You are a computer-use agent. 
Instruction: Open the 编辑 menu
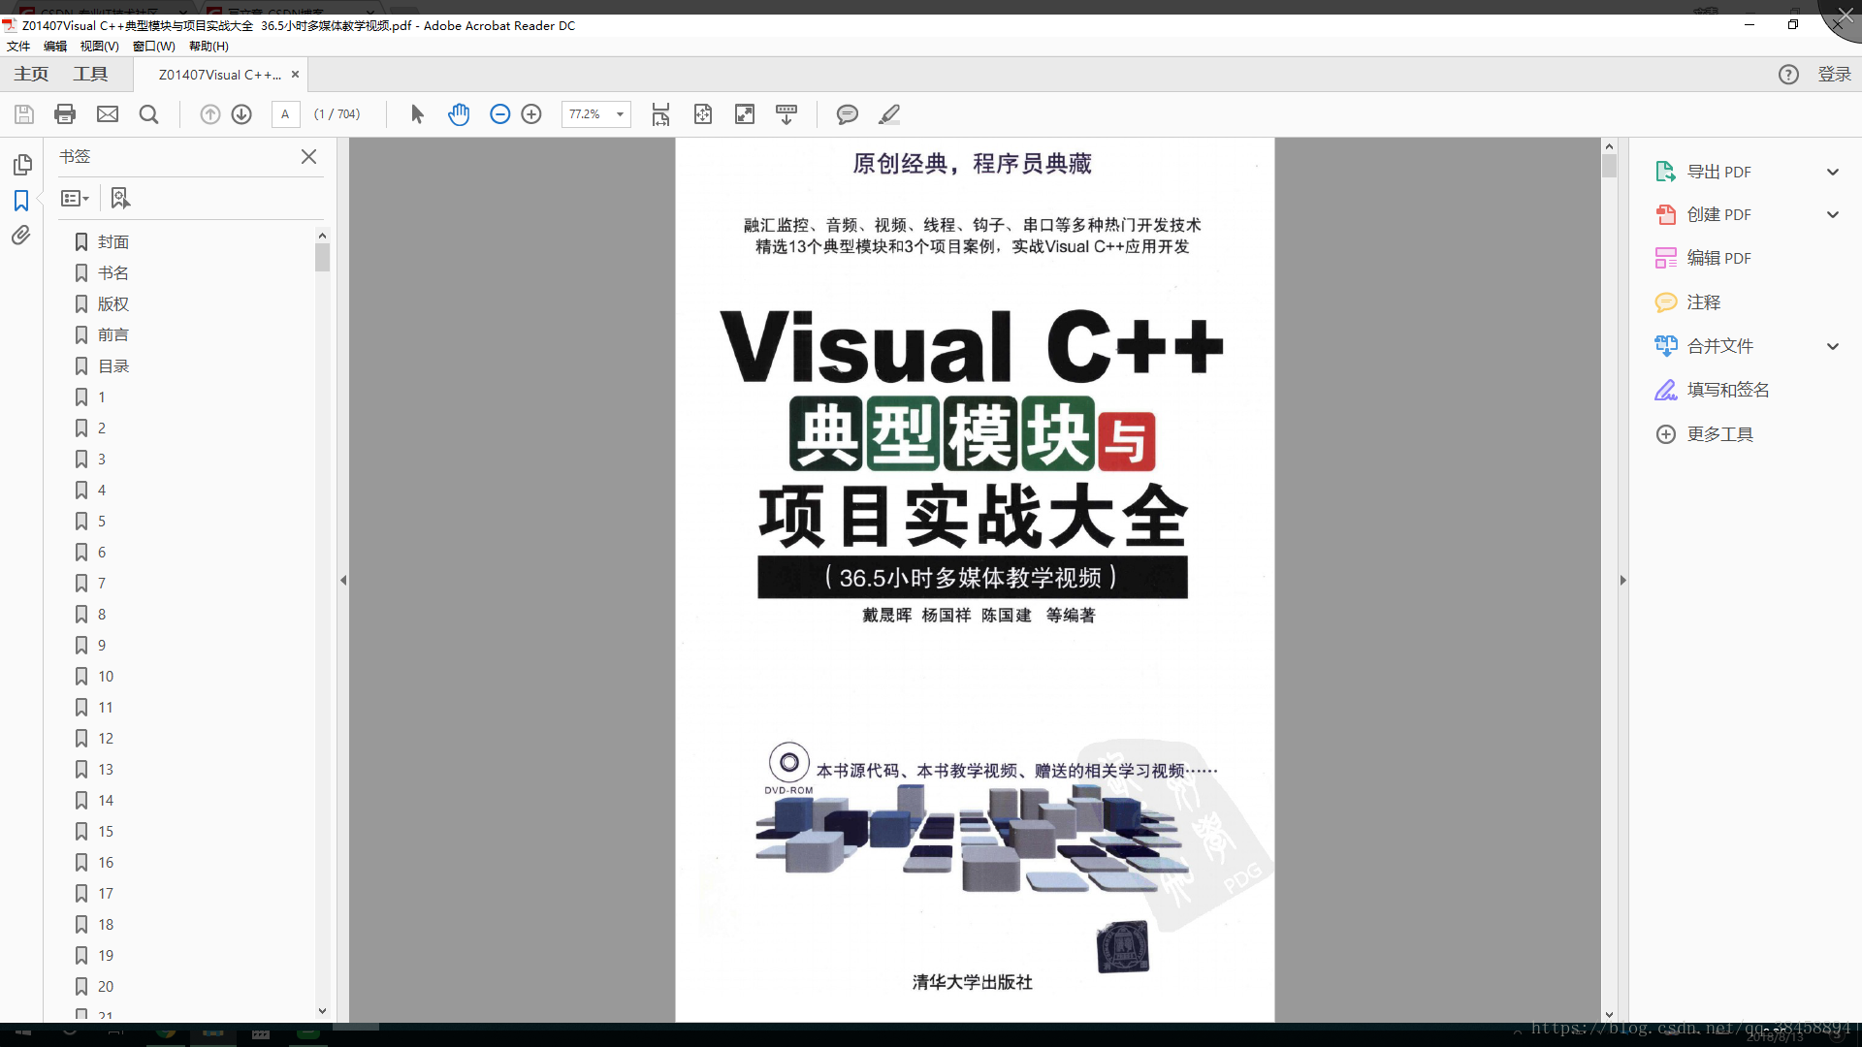point(55,46)
